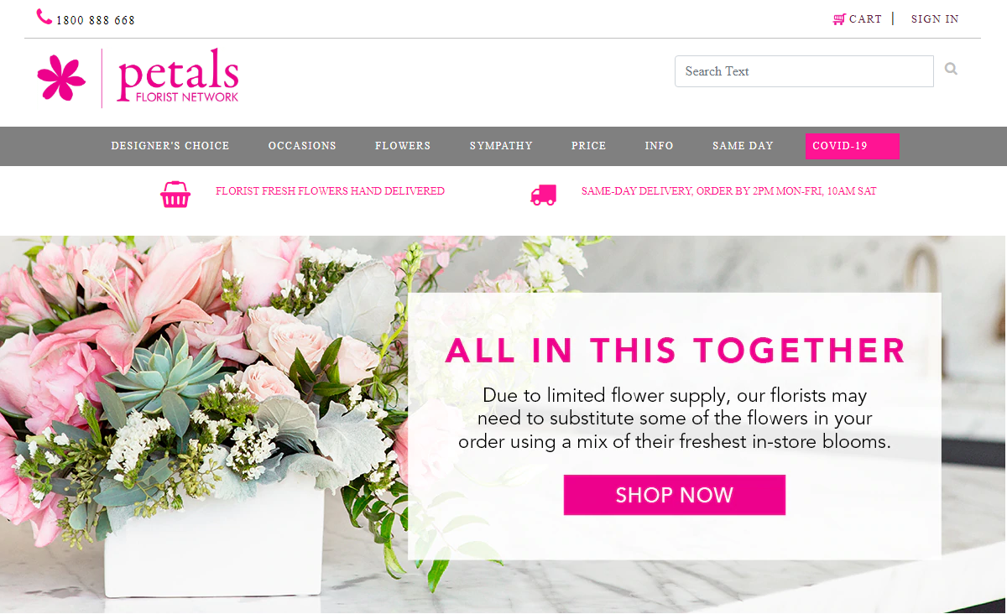Expand the Price menu
This screenshot has width=1007, height=614.
coord(589,146)
